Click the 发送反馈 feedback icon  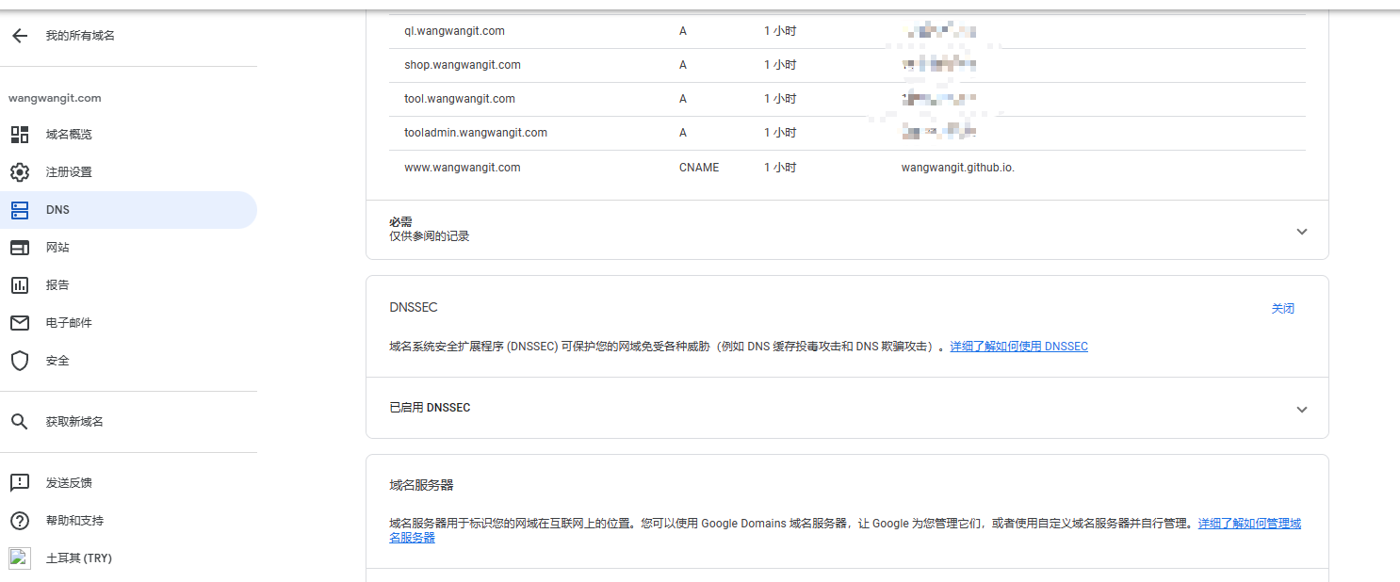[x=20, y=483]
